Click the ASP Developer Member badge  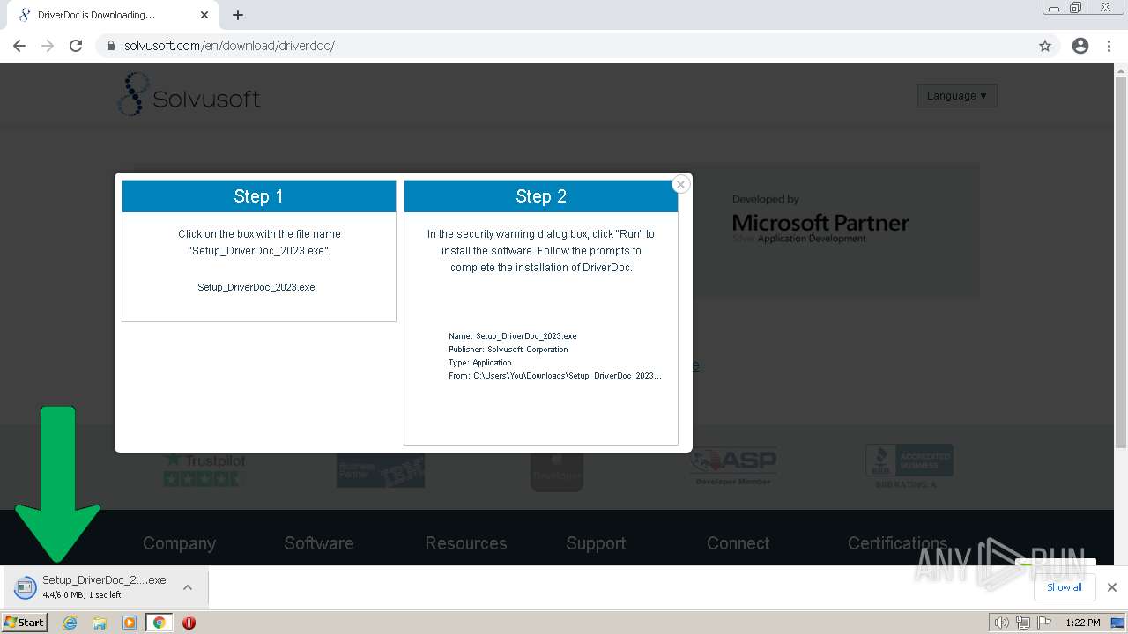tap(733, 467)
